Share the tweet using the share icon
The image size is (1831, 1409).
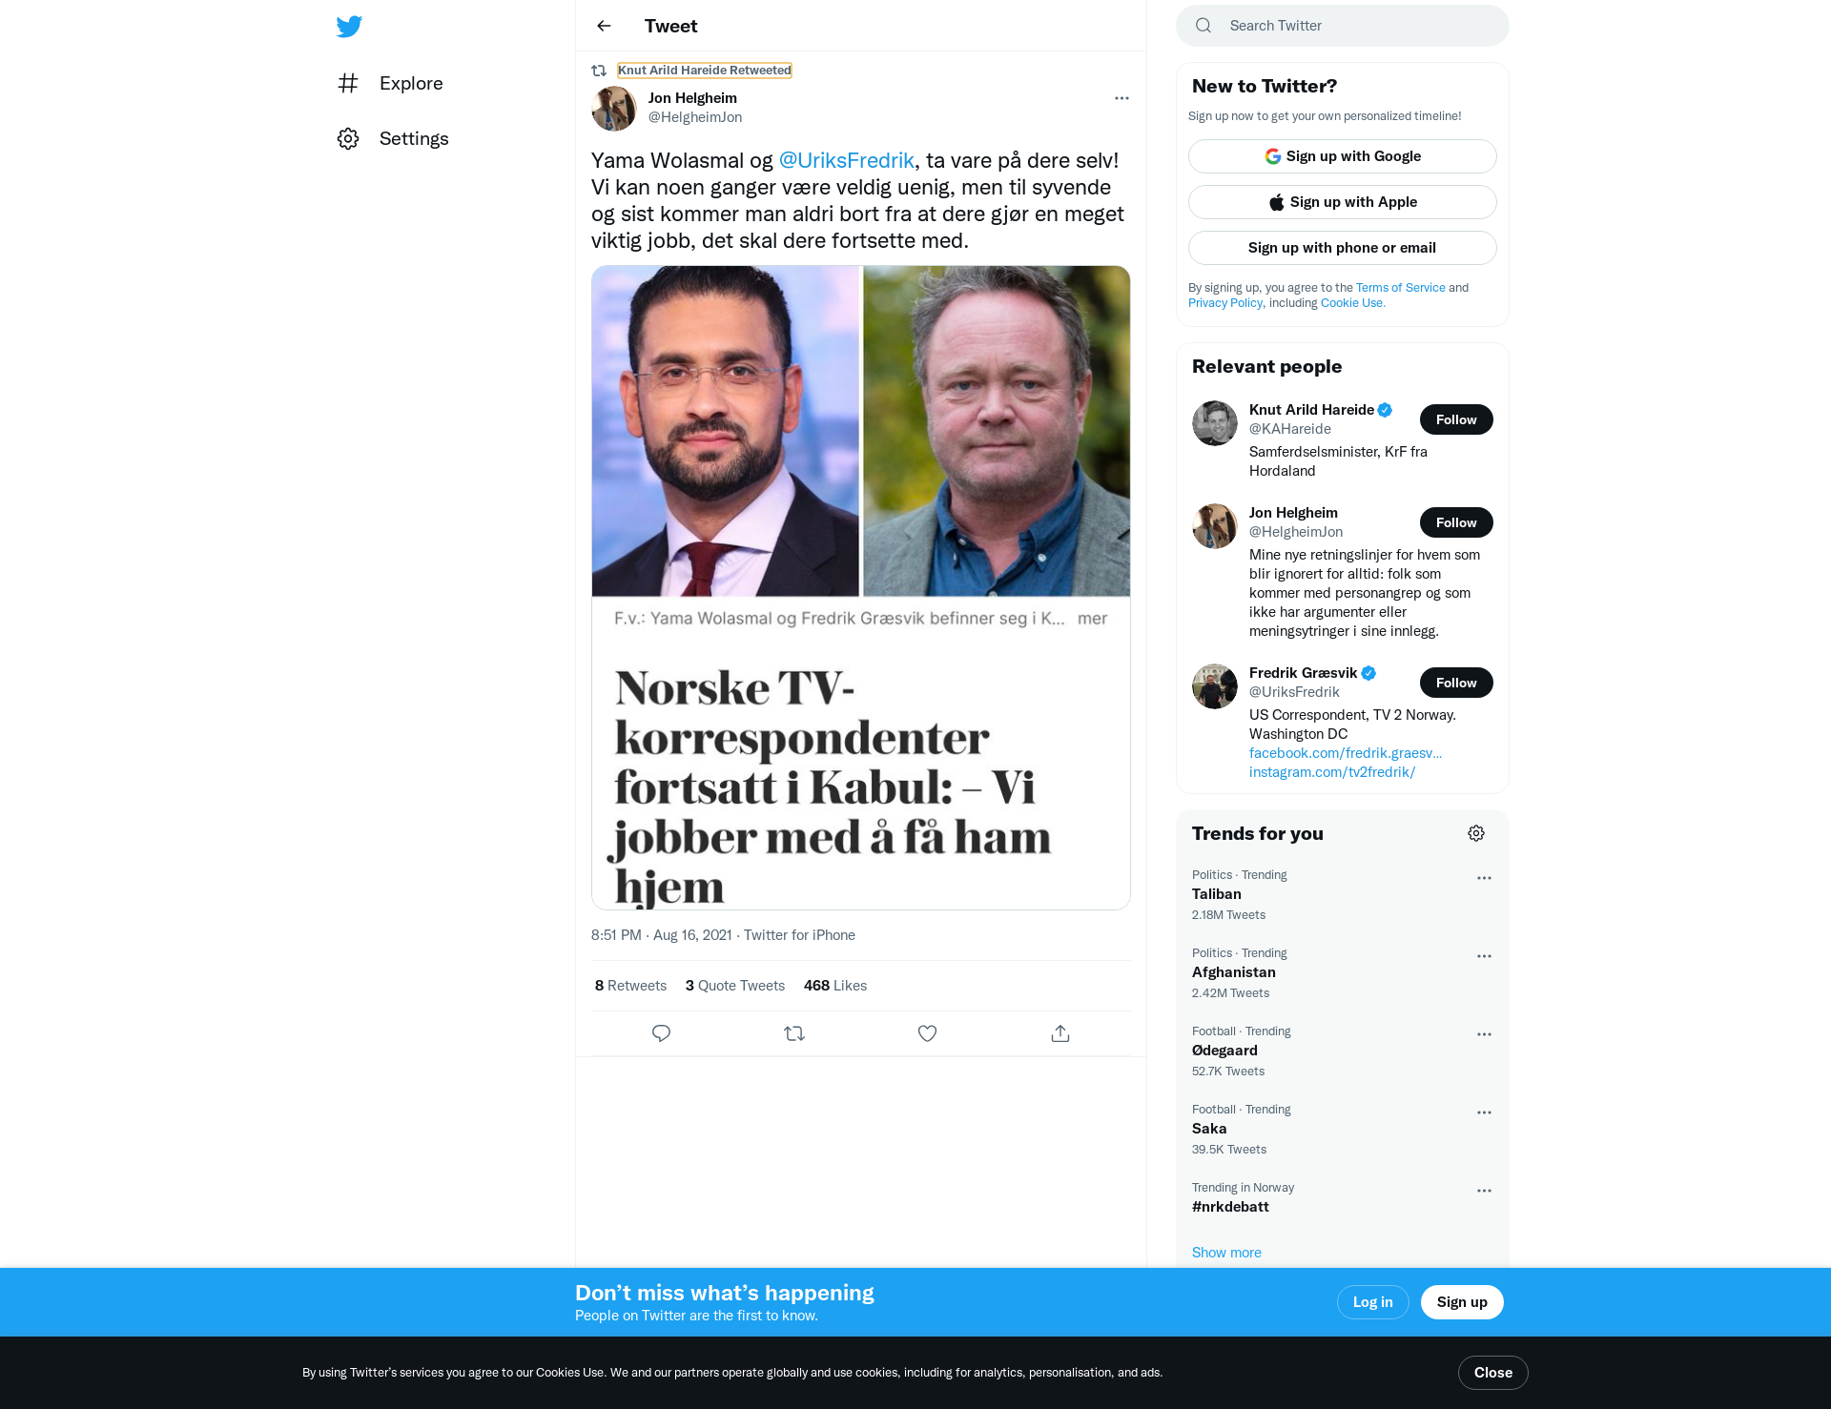coord(1060,1033)
